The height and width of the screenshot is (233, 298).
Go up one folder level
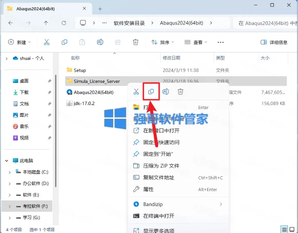46,23
